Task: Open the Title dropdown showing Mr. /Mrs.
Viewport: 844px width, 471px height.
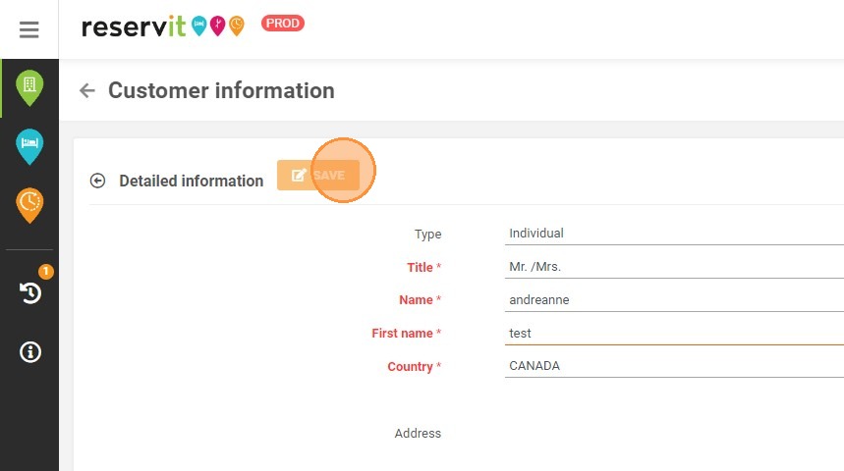Action: pos(674,267)
